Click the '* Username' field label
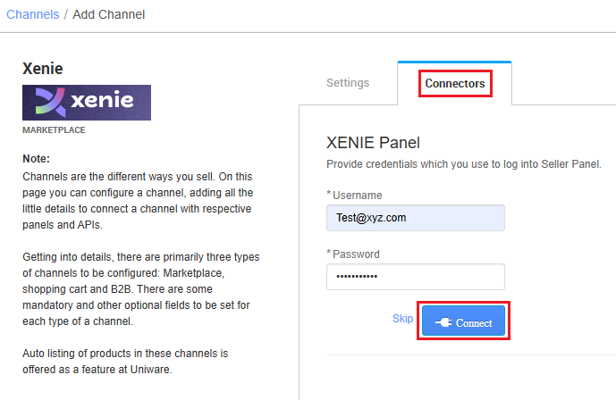Screen dimensions: 616x400 [354, 195]
